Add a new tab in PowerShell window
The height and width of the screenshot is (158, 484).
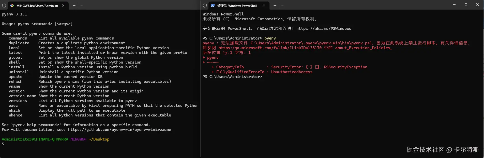[x=275, y=6]
